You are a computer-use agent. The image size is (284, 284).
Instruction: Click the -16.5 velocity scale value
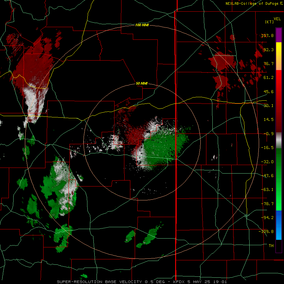coord(267,148)
